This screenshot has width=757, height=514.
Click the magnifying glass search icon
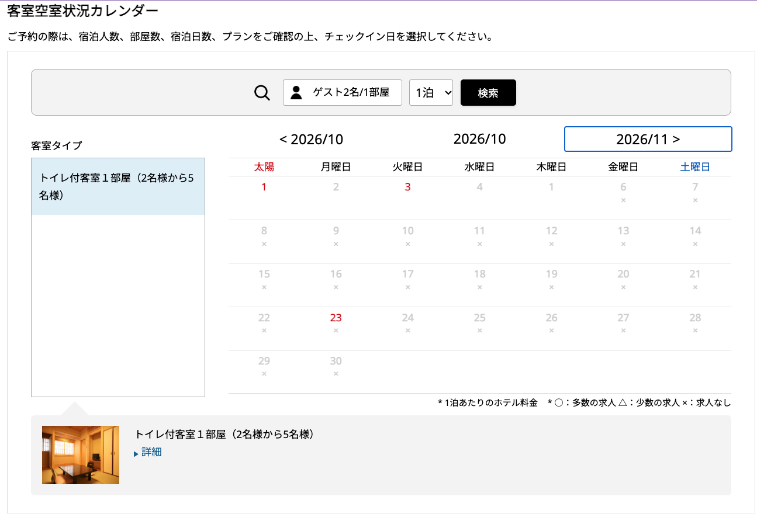click(262, 93)
